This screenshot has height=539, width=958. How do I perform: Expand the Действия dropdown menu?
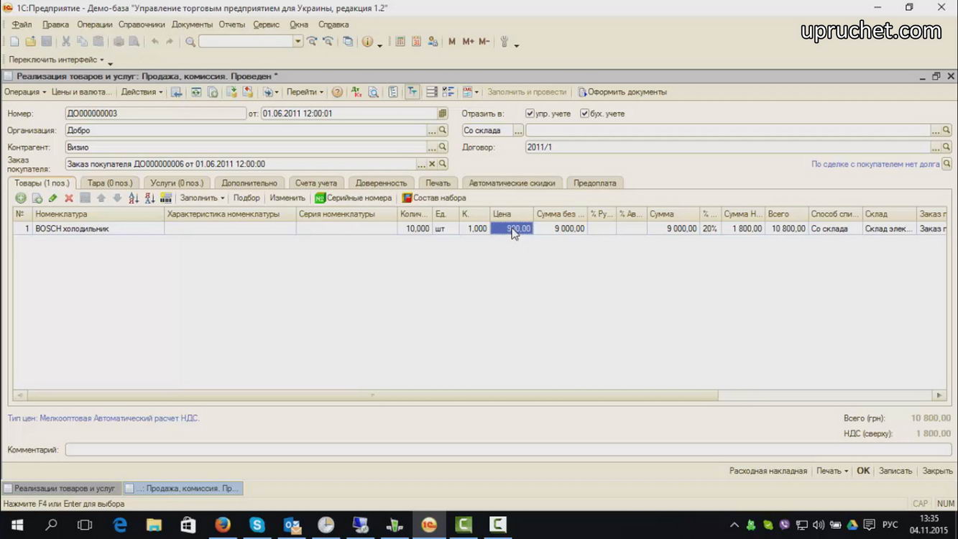142,92
